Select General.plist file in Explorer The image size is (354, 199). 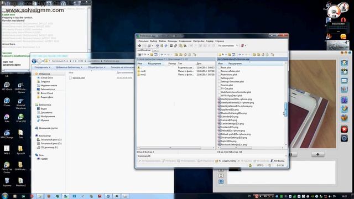coord(77,78)
